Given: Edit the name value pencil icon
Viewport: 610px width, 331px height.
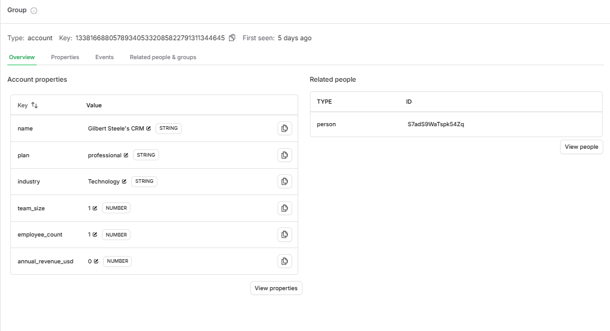Looking at the screenshot, I should [149, 129].
